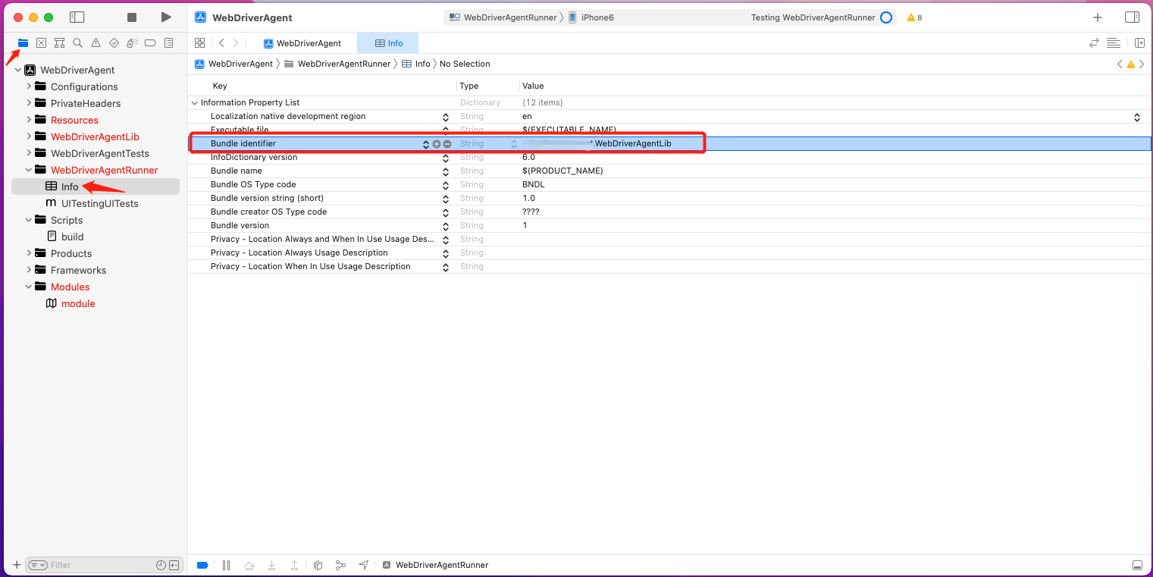Screen dimensions: 1153x577
Task: Click the swap arrows code review icon
Action: pyautogui.click(x=1094, y=43)
